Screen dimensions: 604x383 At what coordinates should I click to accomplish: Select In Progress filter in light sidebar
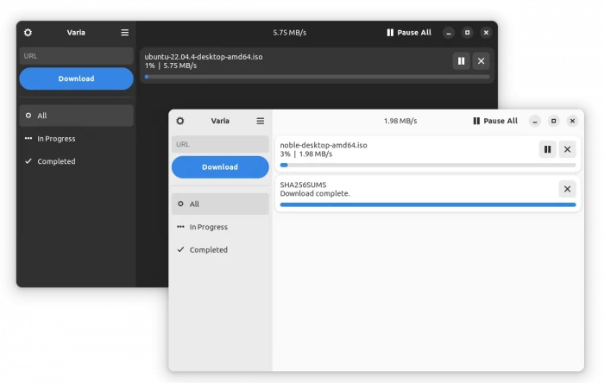point(208,227)
